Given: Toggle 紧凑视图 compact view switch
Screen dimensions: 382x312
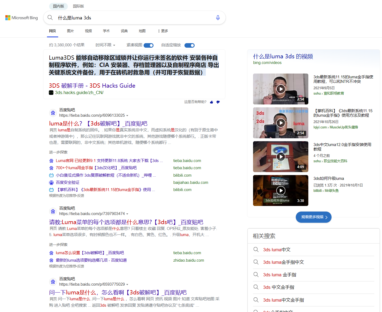Looking at the screenshot, I should coord(148,45).
